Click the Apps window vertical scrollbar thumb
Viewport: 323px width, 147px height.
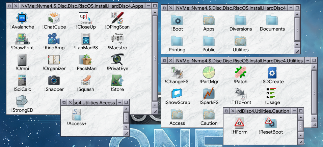click(155, 59)
